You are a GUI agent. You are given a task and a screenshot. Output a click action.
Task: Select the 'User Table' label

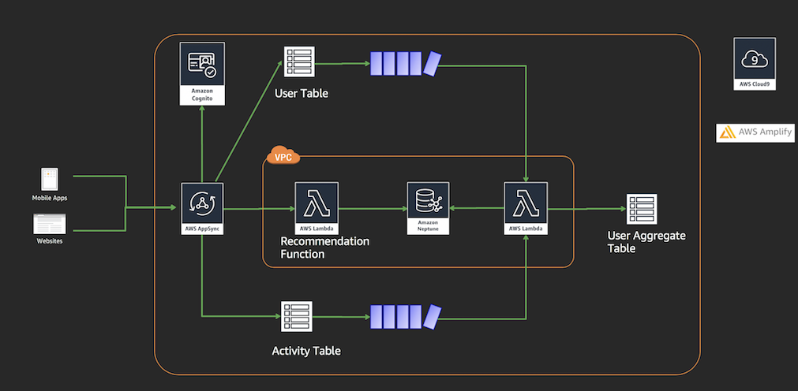pyautogui.click(x=302, y=94)
